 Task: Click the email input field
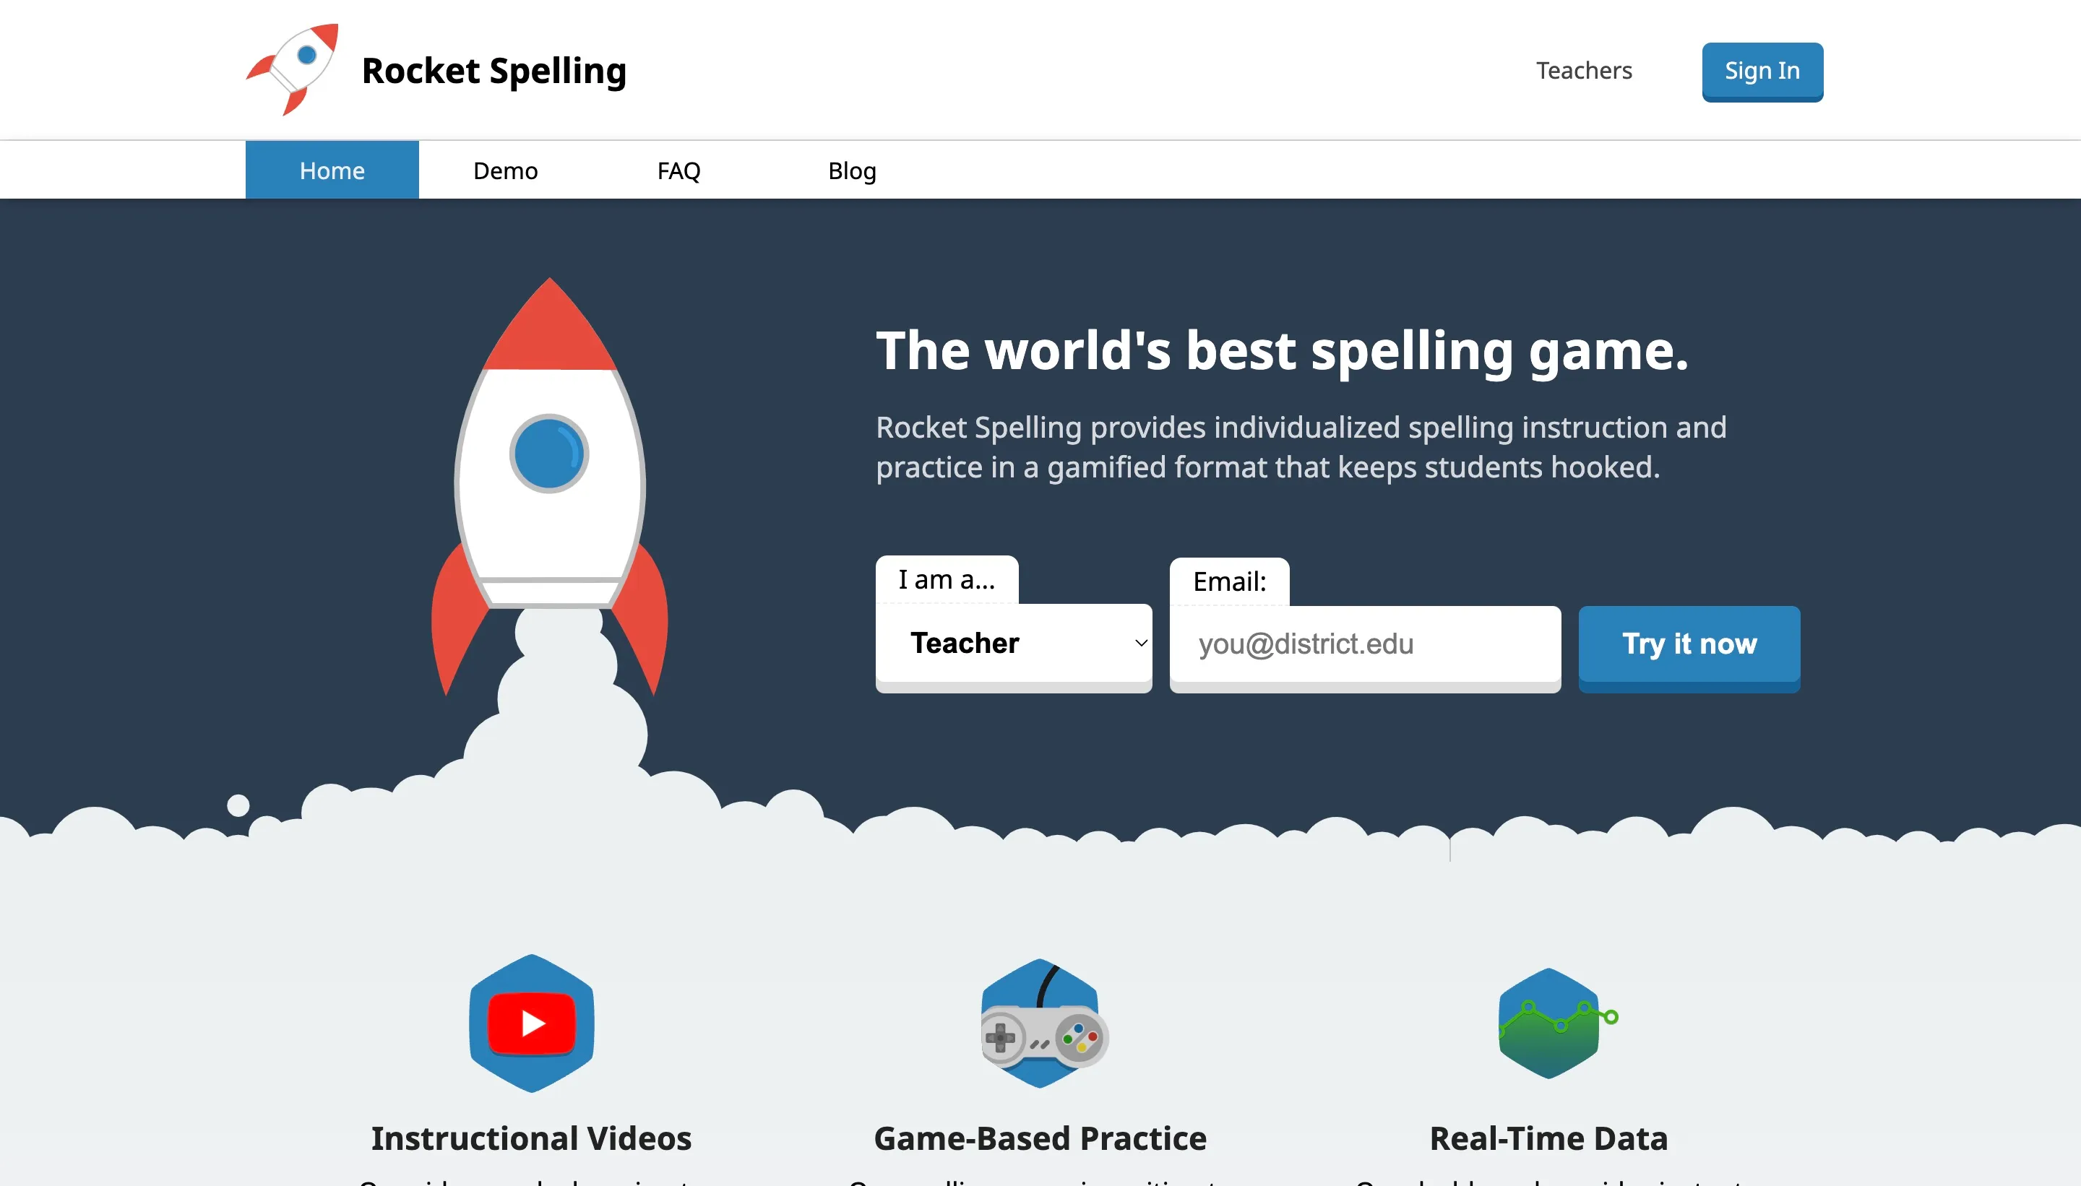point(1365,644)
